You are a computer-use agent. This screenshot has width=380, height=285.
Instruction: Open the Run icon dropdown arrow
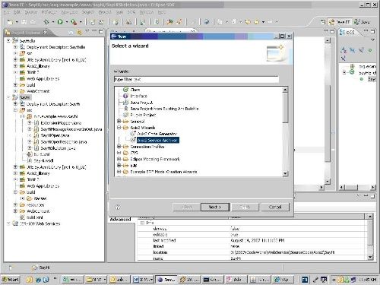point(67,22)
